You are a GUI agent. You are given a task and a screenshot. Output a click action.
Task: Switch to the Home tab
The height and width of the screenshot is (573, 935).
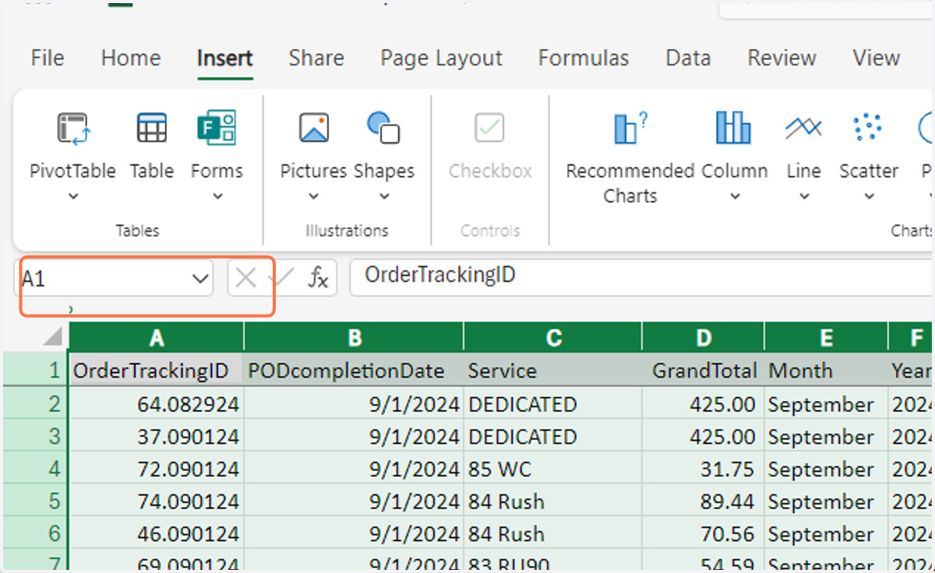[x=131, y=58]
